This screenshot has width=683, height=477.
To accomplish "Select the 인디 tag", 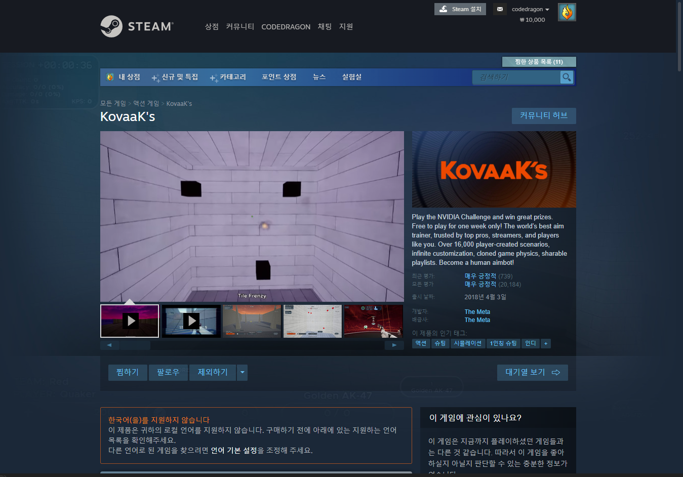I will 531,343.
